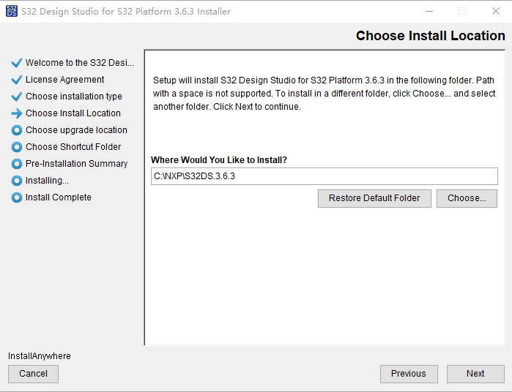Click the circle icon beside Installing...
The height and width of the screenshot is (392, 512).
(x=17, y=181)
